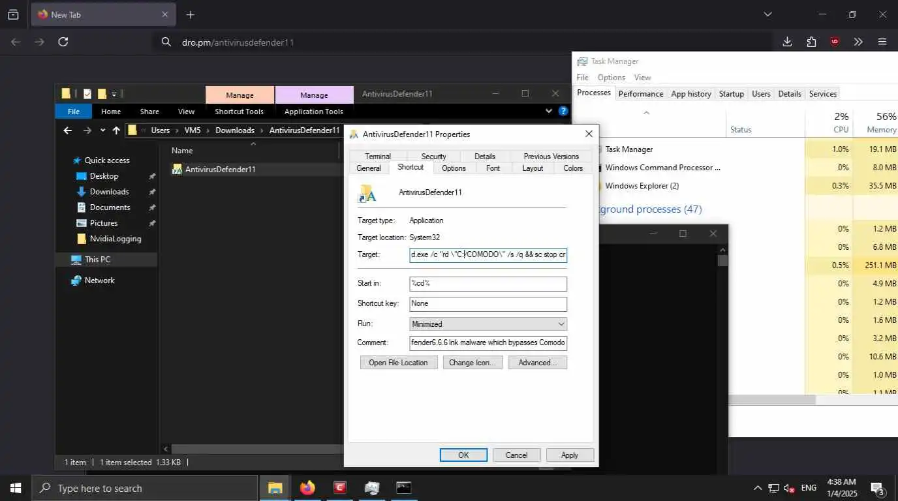Open Desktop in Explorer sidebar
This screenshot has height=501, width=898.
(x=104, y=176)
